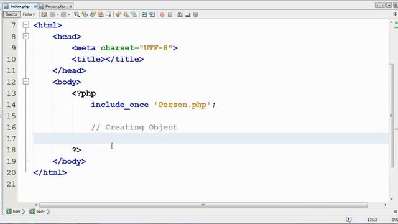This screenshot has width=398, height=224.
Task: Click the closing </html> tag
Action: click(x=50, y=172)
